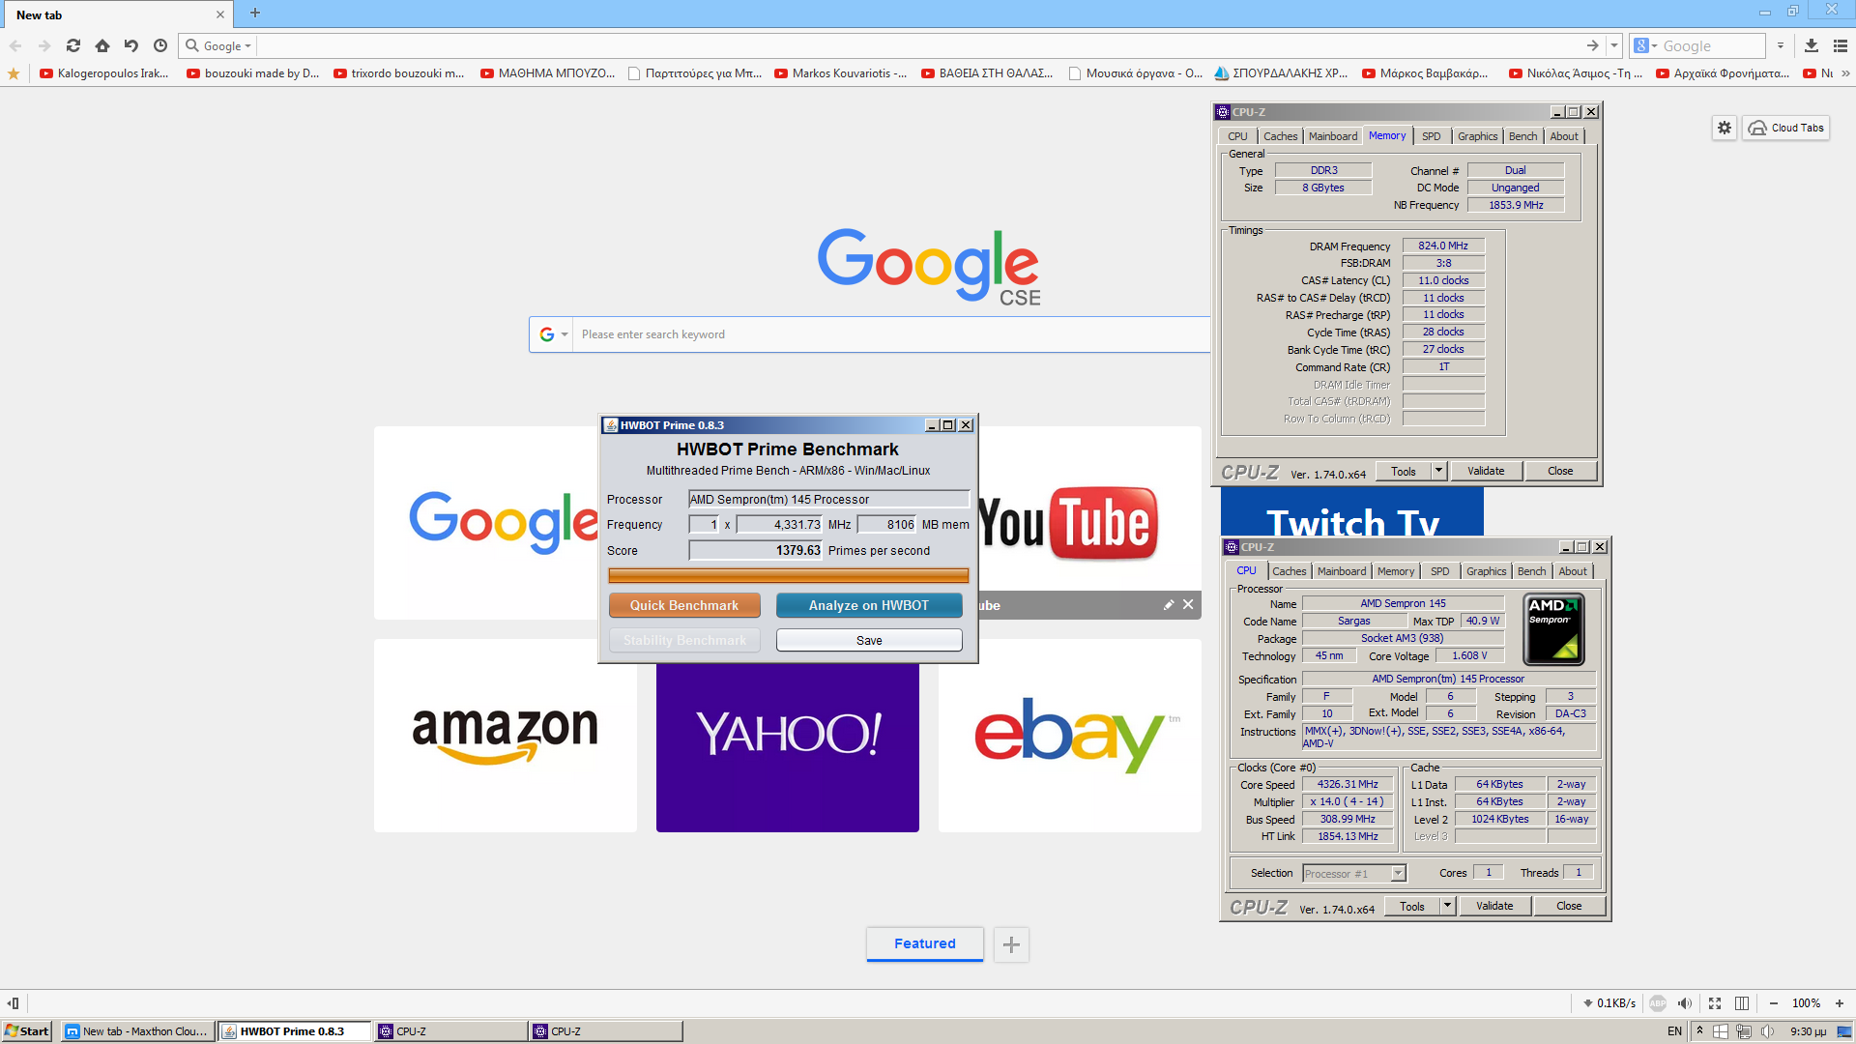Open the Kalogeropoulos Irak... bookmark
1856x1044 pixels.
click(104, 73)
